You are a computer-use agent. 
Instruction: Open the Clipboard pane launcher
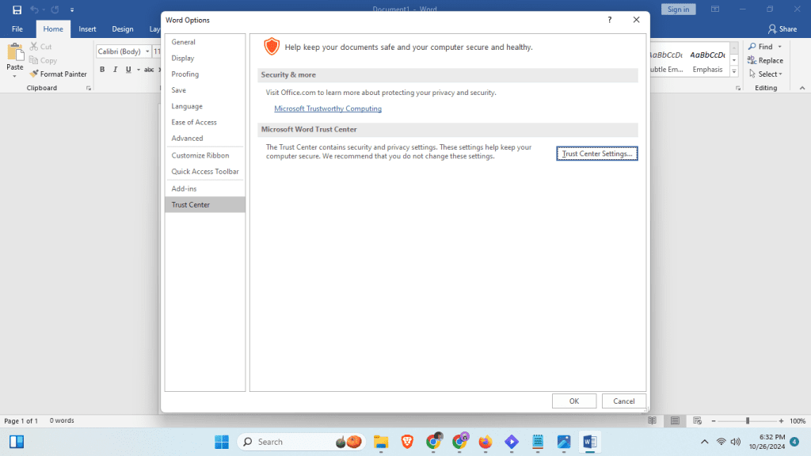point(89,89)
